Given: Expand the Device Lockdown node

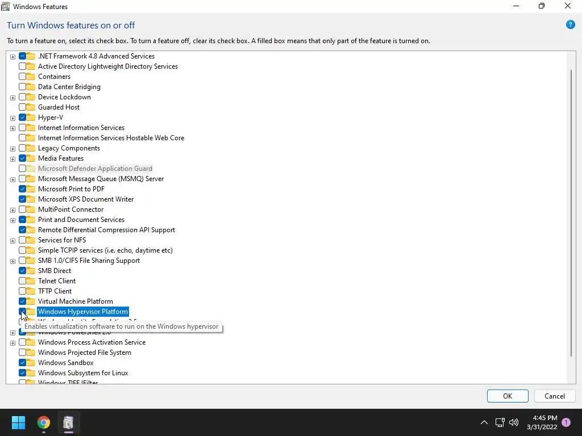Looking at the screenshot, I should coord(13,98).
